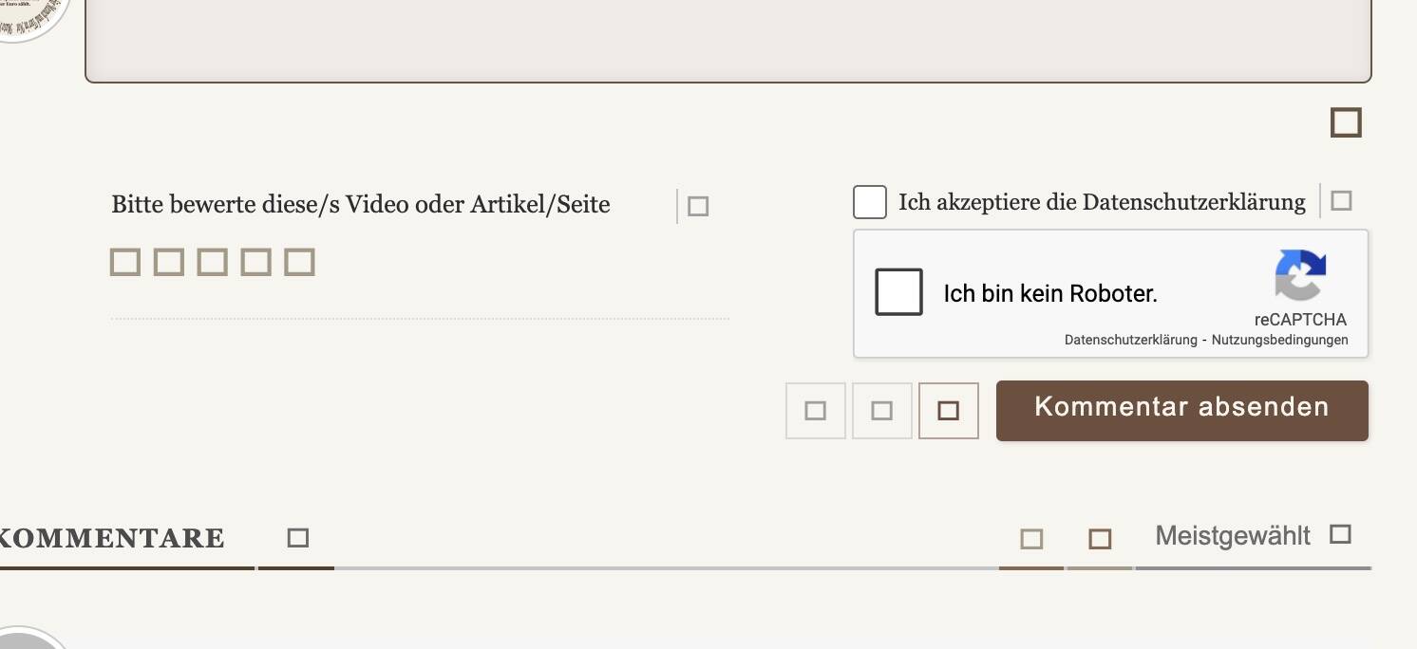Switch to the KOMMENTARE tab
Screen dimensions: 1417x649
pyautogui.click(x=111, y=539)
